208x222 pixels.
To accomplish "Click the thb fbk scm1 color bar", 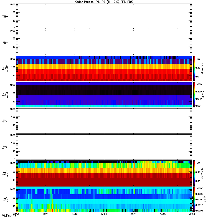I will click(x=194, y=95).
